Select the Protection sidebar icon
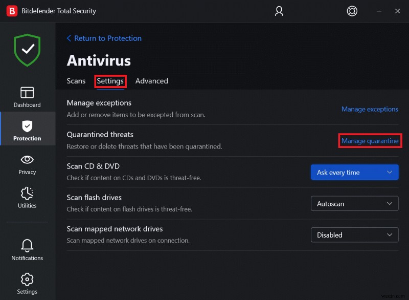The width and height of the screenshot is (409, 300). [27, 130]
